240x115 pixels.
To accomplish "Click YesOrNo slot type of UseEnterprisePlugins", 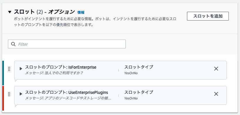I will click(x=131, y=98).
